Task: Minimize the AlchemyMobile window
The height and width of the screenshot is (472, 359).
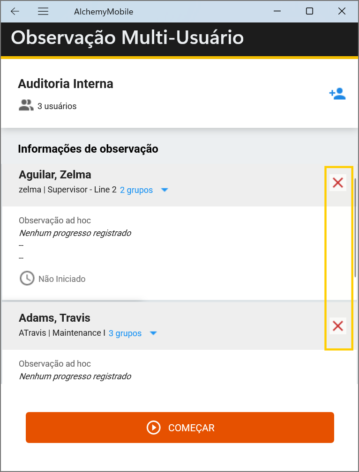Action: tap(277, 12)
